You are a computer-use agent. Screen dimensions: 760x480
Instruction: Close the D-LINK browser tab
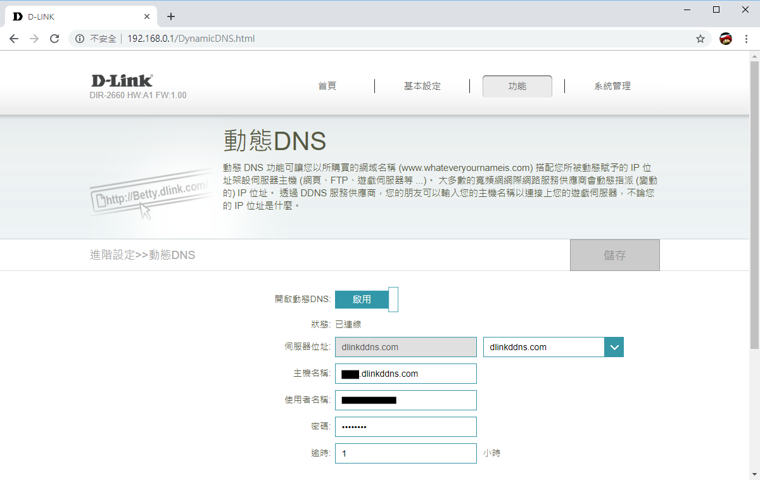147,16
